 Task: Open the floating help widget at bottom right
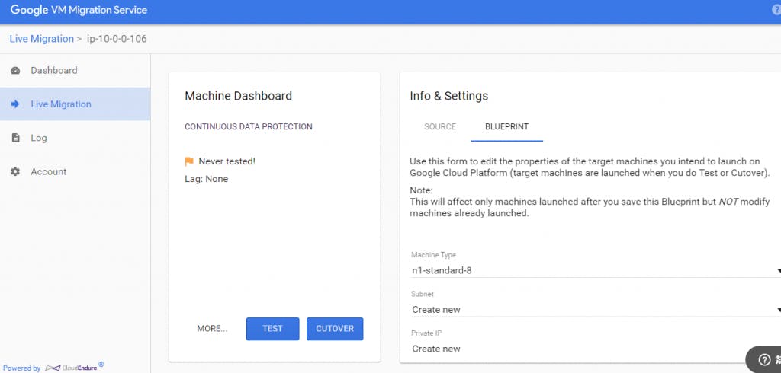click(x=764, y=360)
